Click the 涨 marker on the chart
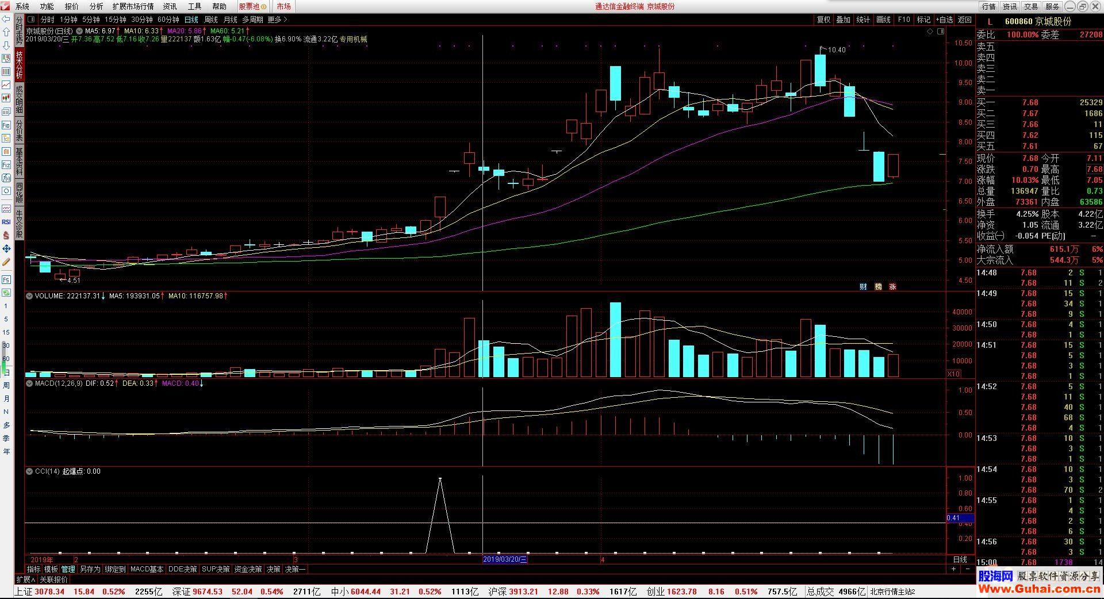Image resolution: width=1104 pixels, height=599 pixels. click(892, 286)
